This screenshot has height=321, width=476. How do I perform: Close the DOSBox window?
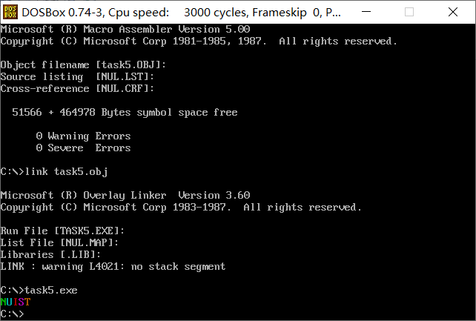point(452,12)
